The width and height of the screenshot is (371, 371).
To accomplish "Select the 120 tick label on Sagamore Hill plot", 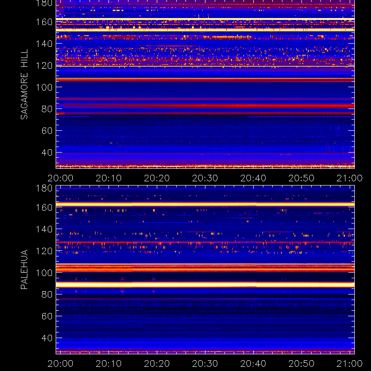I will 44,65.
